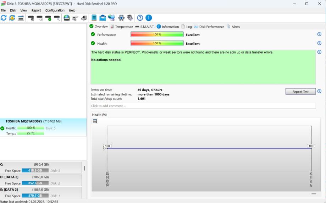This screenshot has width=326, height=203.
Task: Click the Refresh disk status toolbar icon
Action: click(4, 18)
